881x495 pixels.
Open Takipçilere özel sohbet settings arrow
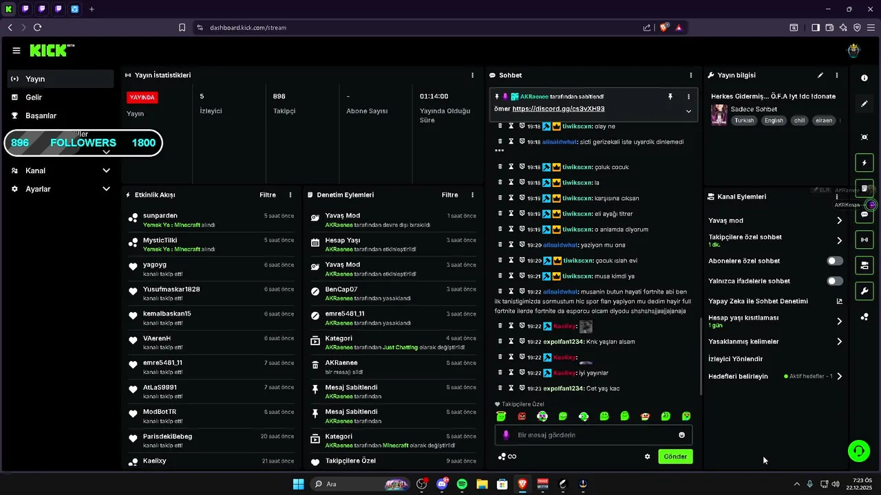pos(839,241)
